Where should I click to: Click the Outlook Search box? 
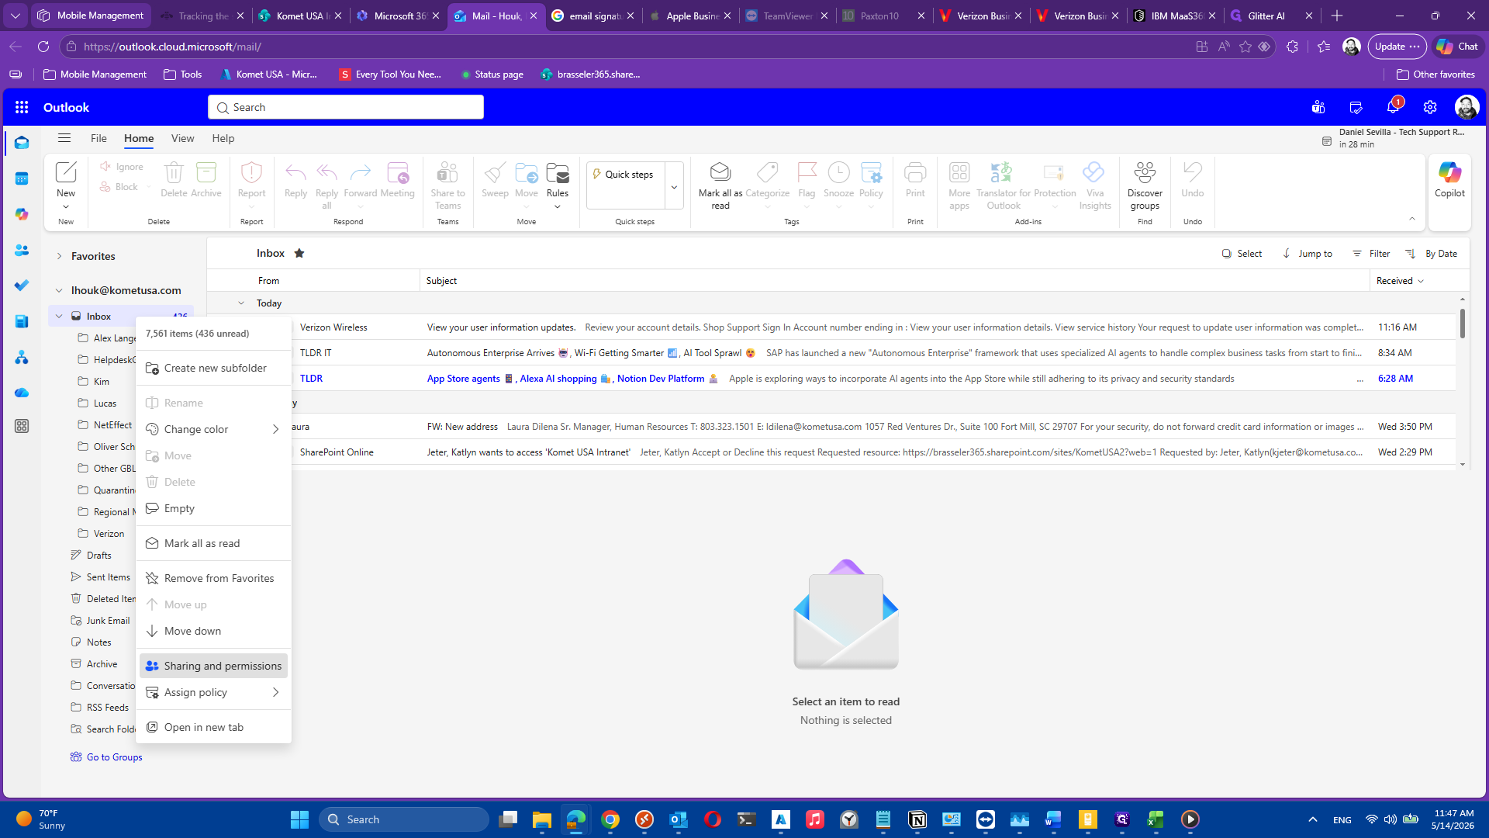tap(346, 107)
